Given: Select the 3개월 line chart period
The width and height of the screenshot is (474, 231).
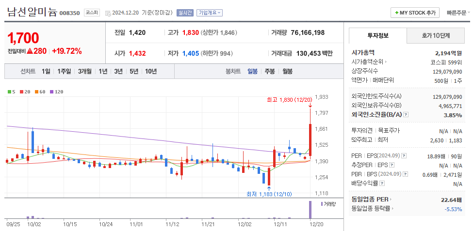Looking at the screenshot, I should click(x=84, y=72).
